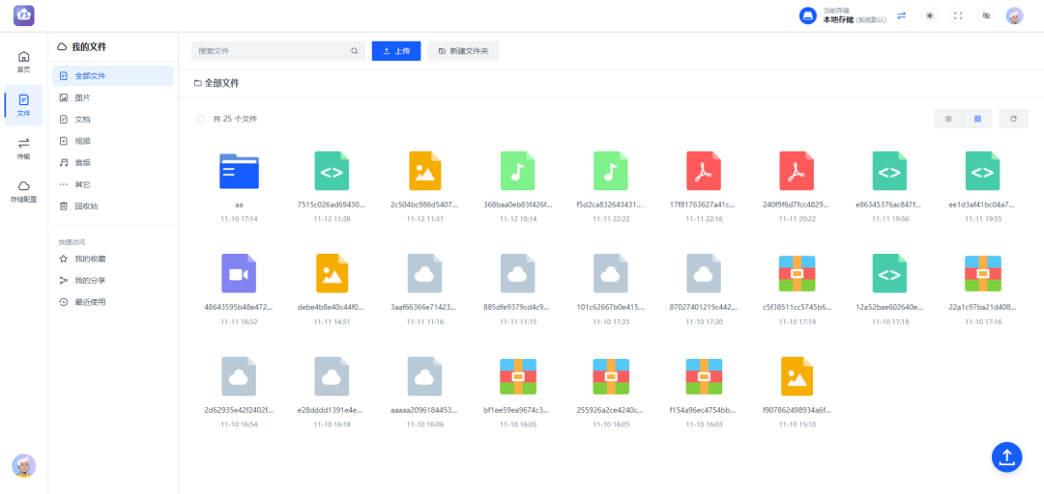Click the crossed-eye hide icon

[986, 16]
